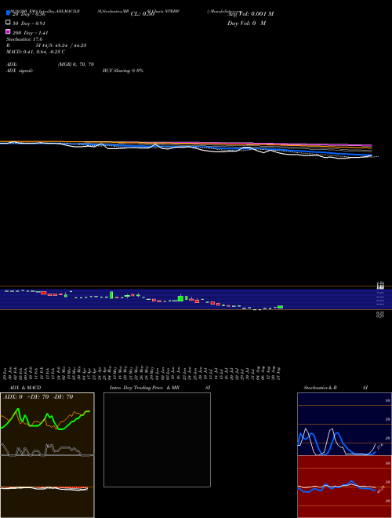392x518 pixels.
Task: Click the MACD: 0.41, 0.64 values line
Action: pyautogui.click(x=35, y=52)
